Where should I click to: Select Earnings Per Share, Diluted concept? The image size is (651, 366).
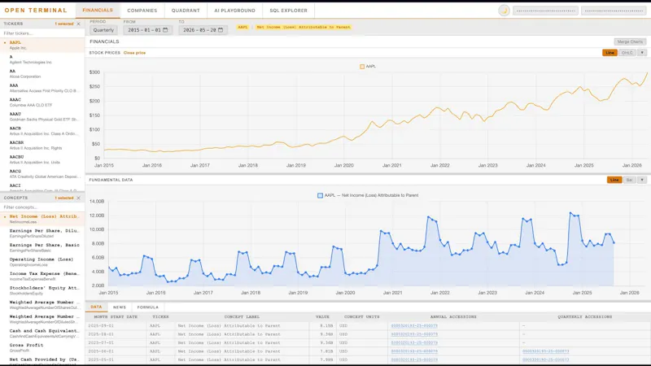point(42,233)
